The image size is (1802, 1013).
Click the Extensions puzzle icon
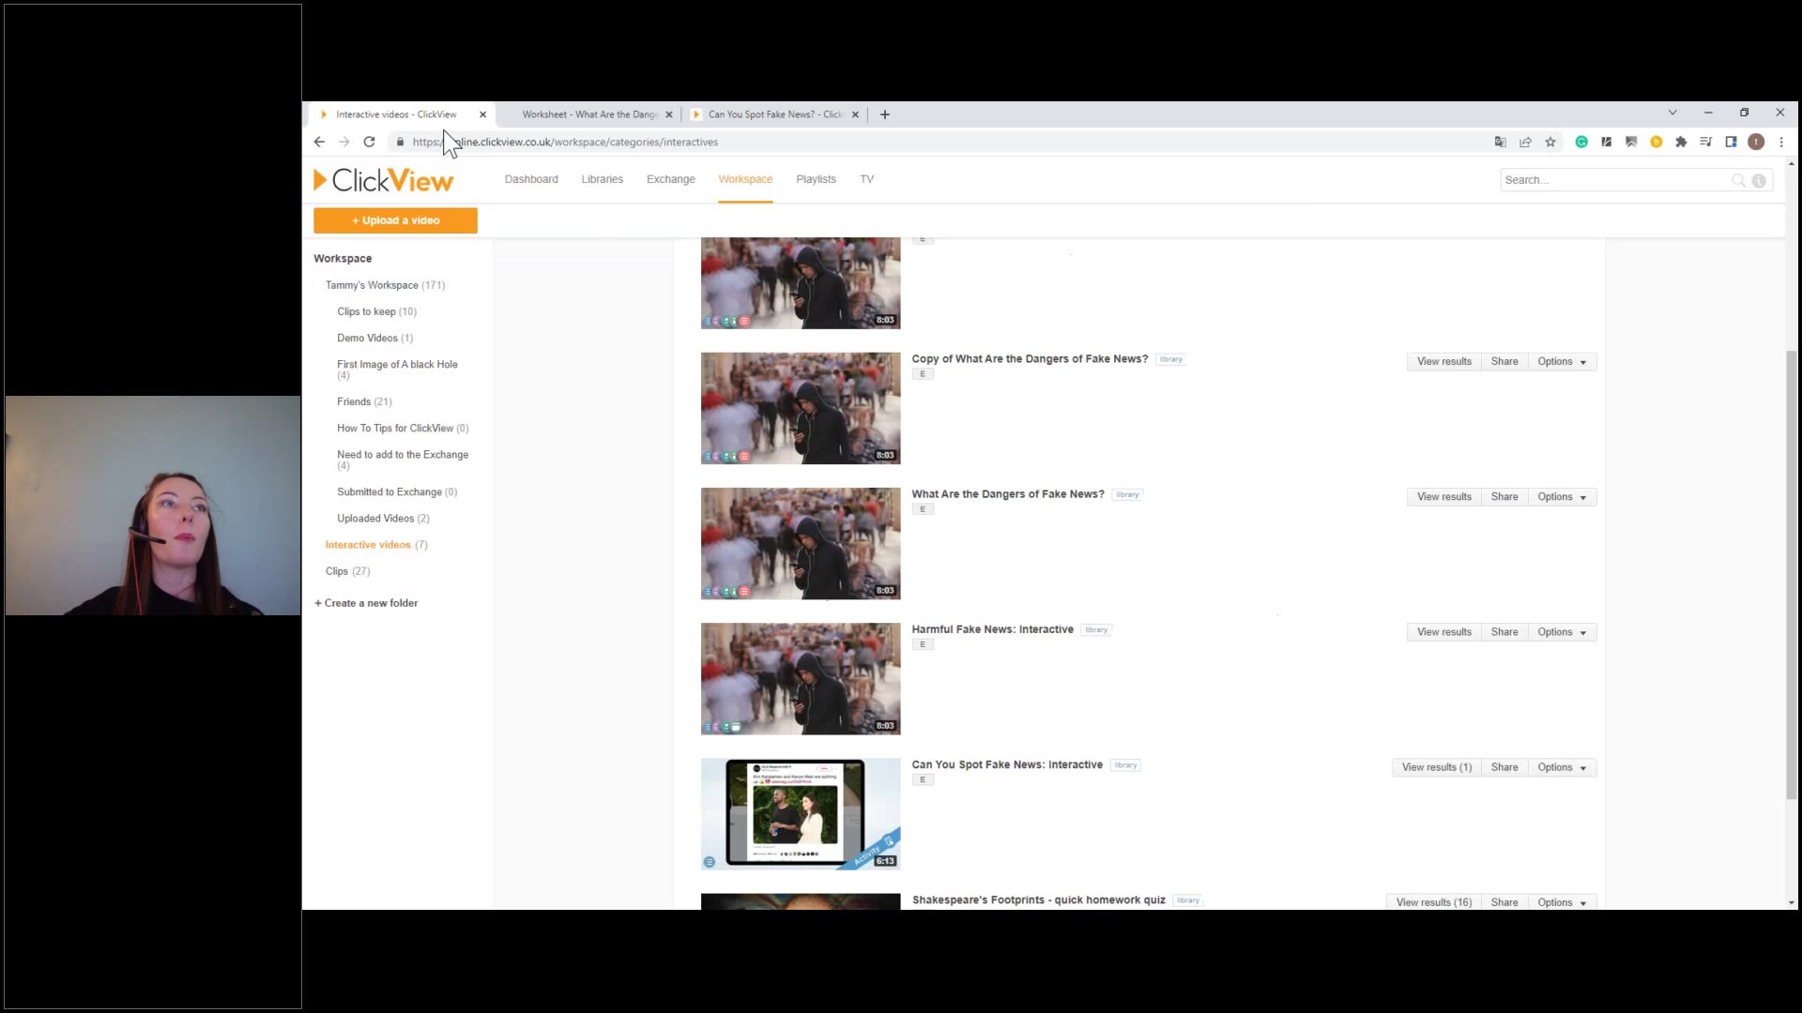1681,142
